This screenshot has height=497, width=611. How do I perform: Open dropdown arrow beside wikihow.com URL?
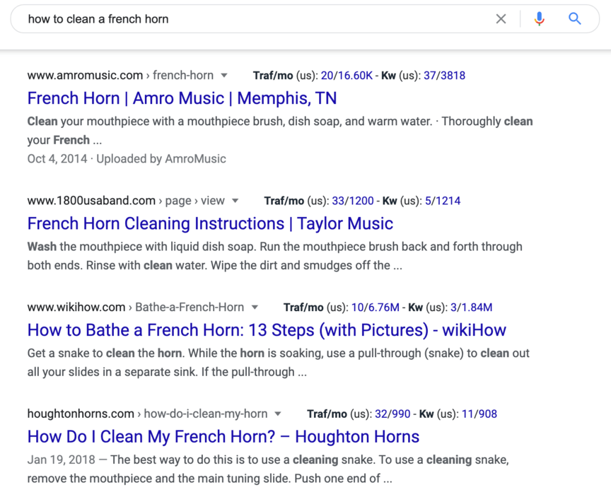point(255,308)
